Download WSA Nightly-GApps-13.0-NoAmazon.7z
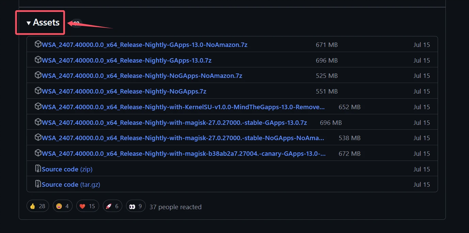 pos(144,45)
